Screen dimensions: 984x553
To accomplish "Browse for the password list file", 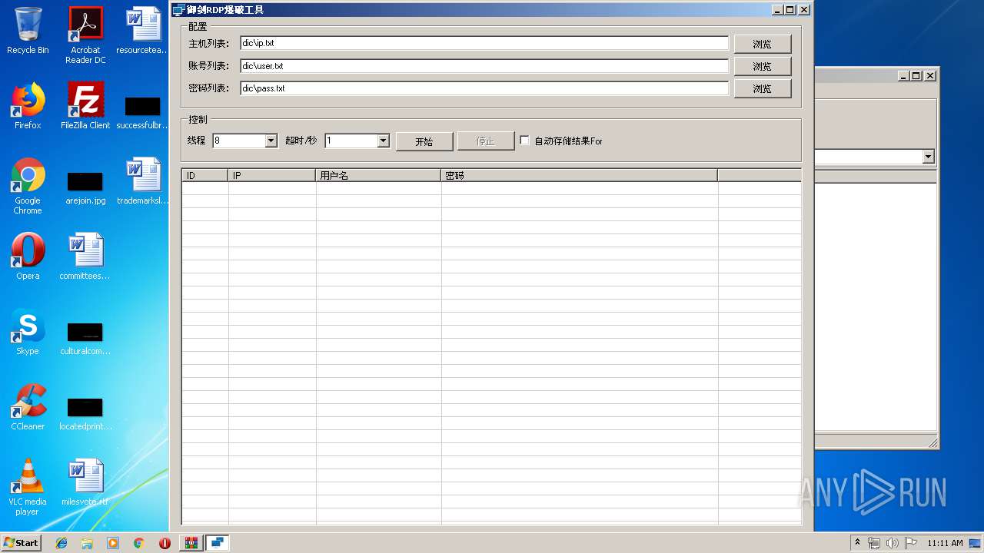I will click(x=763, y=88).
